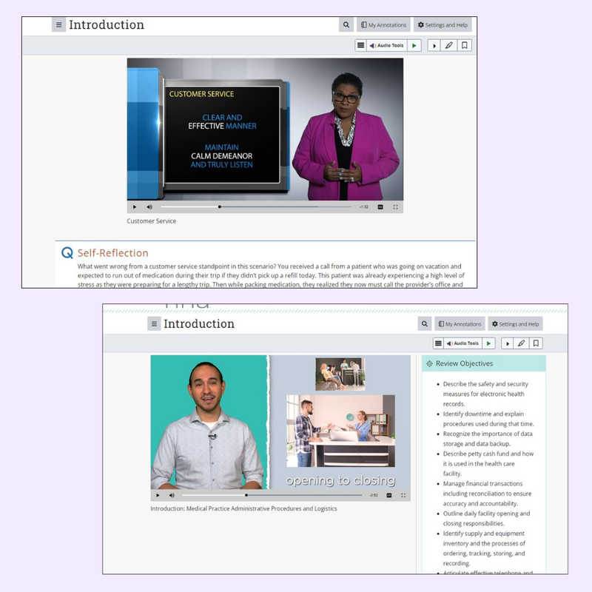Open hamburger menu in the bottom Introduction window
The image size is (592, 592).
(x=154, y=324)
